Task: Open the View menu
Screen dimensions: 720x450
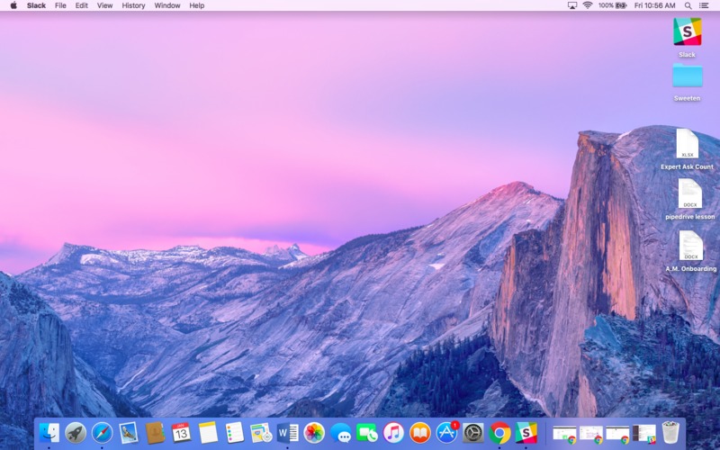Action: click(104, 5)
